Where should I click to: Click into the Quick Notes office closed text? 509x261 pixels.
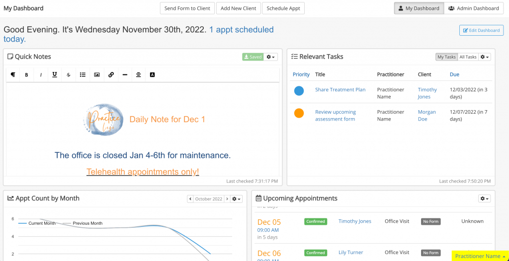point(143,155)
